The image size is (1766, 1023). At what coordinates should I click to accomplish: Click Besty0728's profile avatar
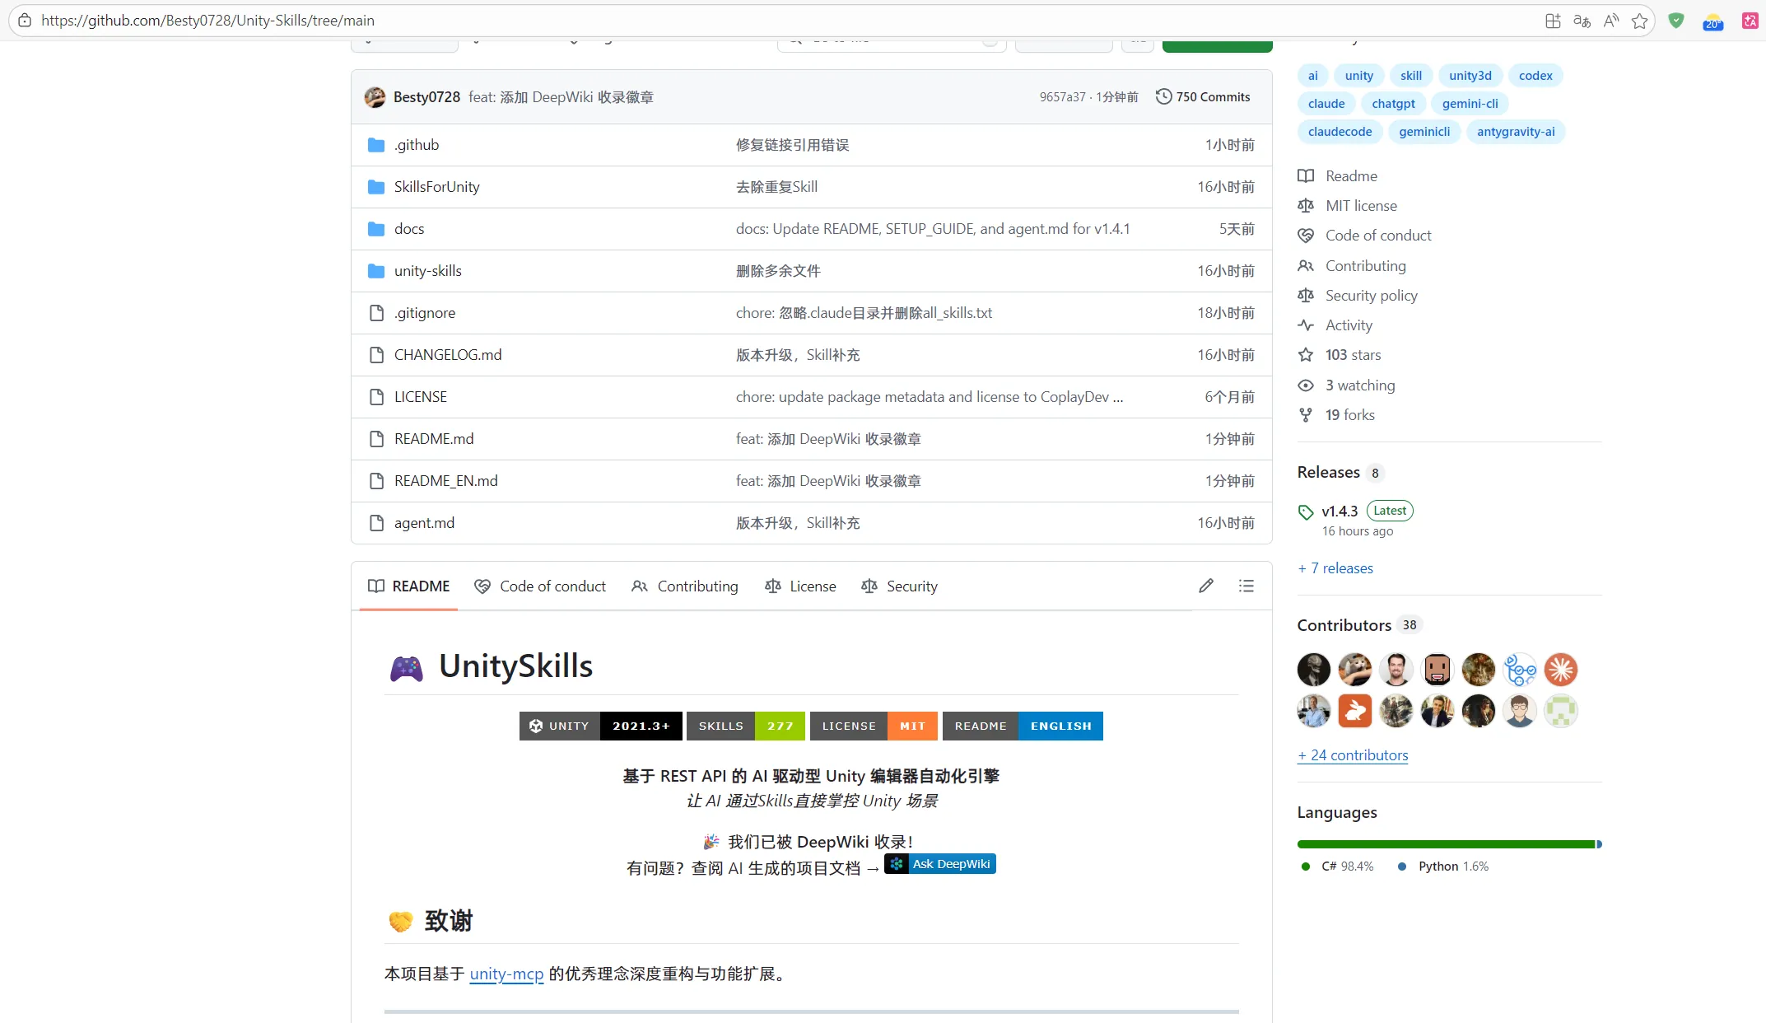pyautogui.click(x=375, y=96)
